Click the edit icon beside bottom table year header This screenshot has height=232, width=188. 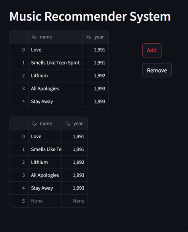pos(68,124)
